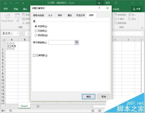The width and height of the screenshot is (145, 113).
Task: Open the ribbon display options icon
Action: tap(116, 3)
